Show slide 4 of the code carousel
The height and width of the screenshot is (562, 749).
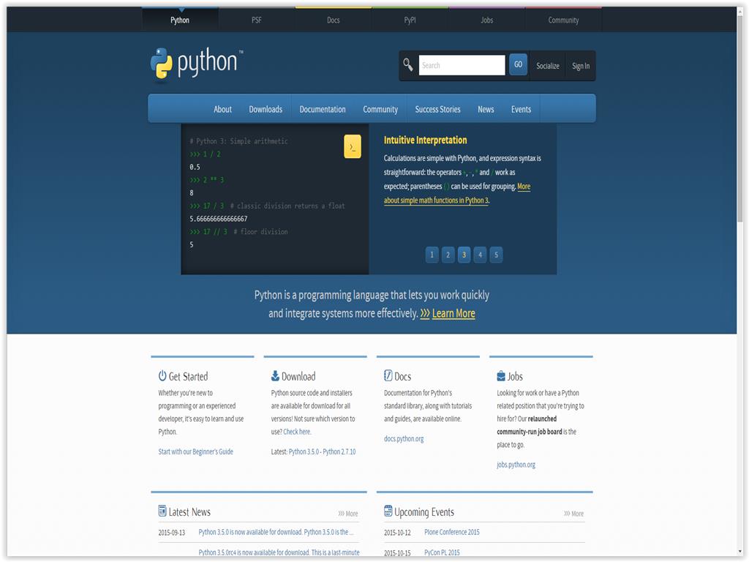click(480, 255)
